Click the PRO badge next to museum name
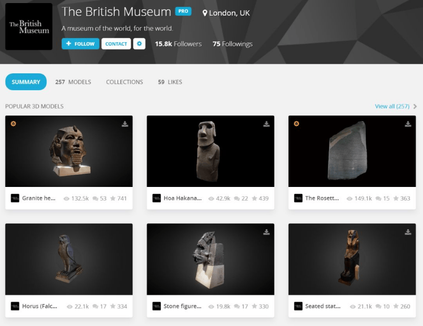Screen dimensions: 423x326 click(x=183, y=11)
